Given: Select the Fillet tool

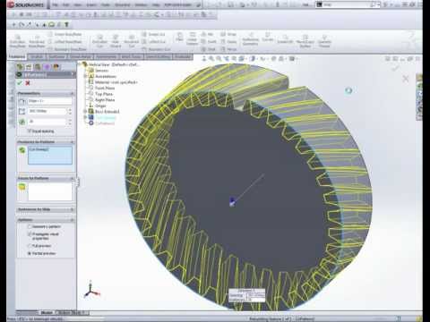Looking at the screenshot, I should pyautogui.click(x=179, y=37).
